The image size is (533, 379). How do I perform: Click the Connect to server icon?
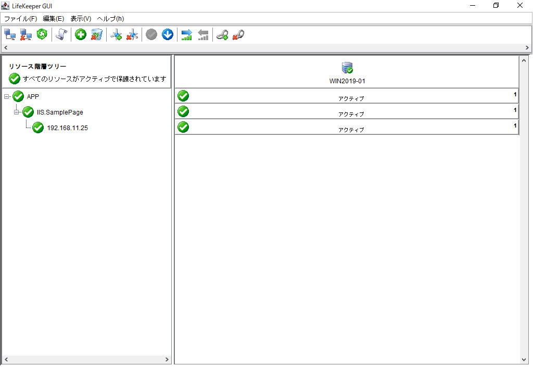10,35
